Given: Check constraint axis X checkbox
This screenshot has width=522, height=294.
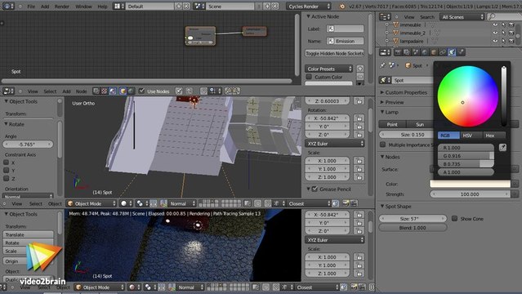Looking at the screenshot, I should [x=6, y=163].
